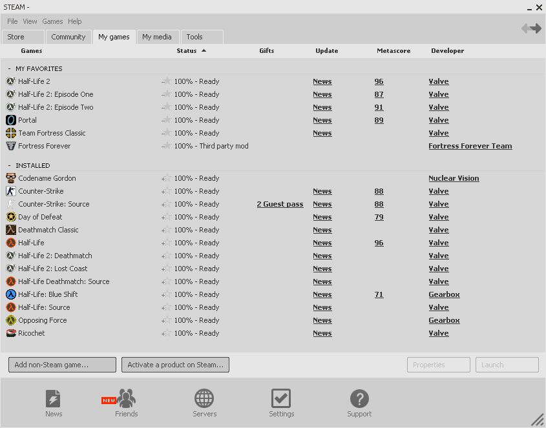Click the Half-Life Deathmatch: Source icon
The height and width of the screenshot is (428, 546).
[11, 281]
